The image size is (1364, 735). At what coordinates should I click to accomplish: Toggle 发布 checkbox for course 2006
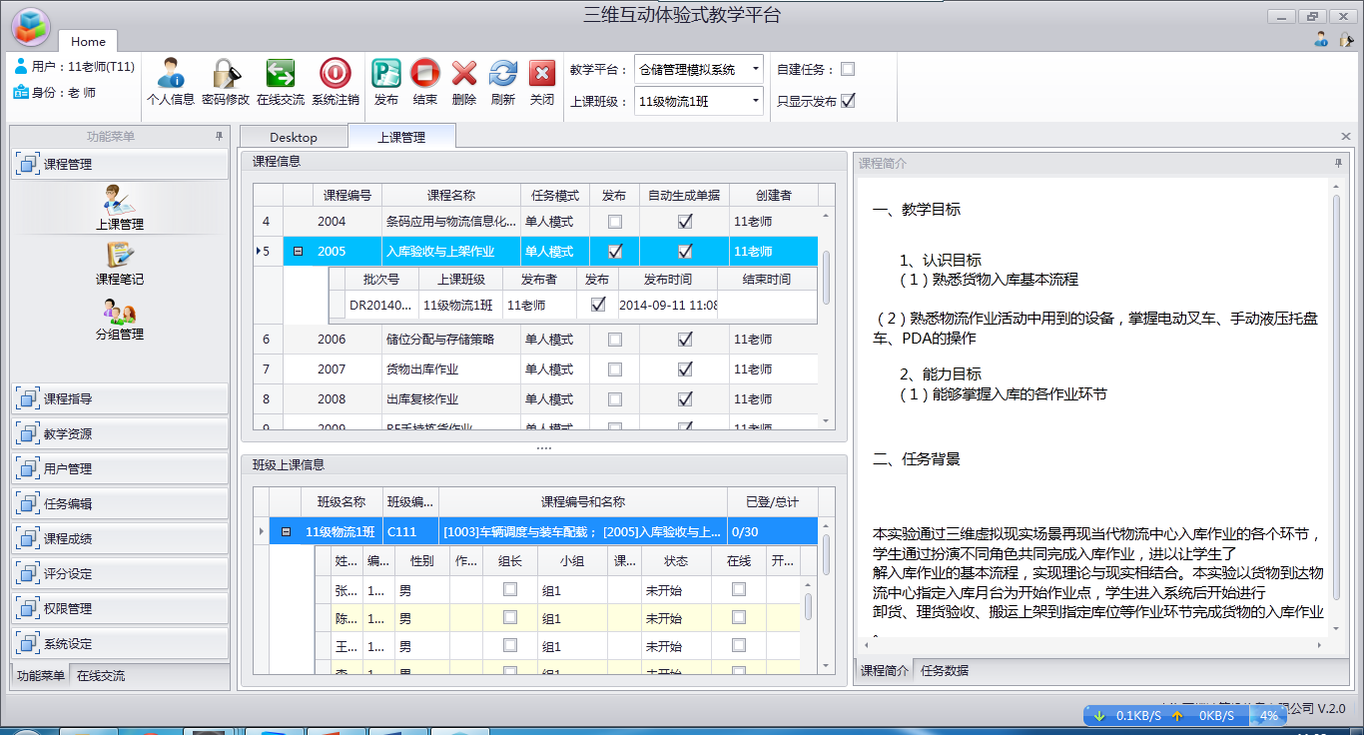pos(615,340)
